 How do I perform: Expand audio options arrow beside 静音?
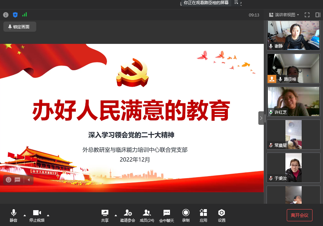24,215
